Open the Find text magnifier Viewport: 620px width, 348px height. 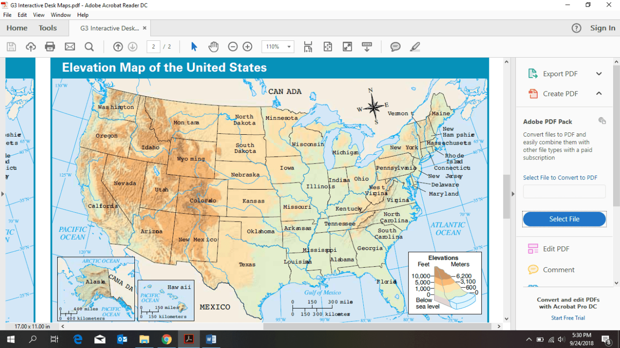[89, 46]
